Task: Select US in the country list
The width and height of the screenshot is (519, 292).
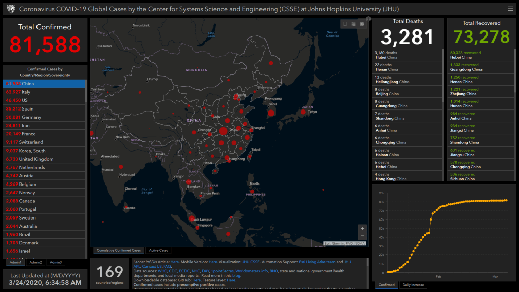Action: (44, 100)
